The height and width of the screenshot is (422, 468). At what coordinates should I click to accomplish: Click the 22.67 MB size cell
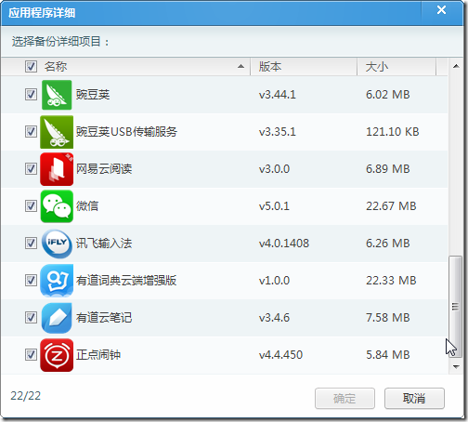pyautogui.click(x=391, y=206)
